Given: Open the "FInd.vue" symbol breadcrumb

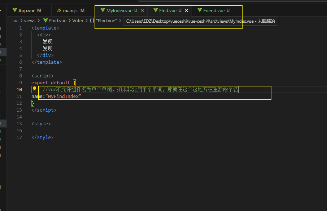Looking at the screenshot, I should (x=104, y=21).
